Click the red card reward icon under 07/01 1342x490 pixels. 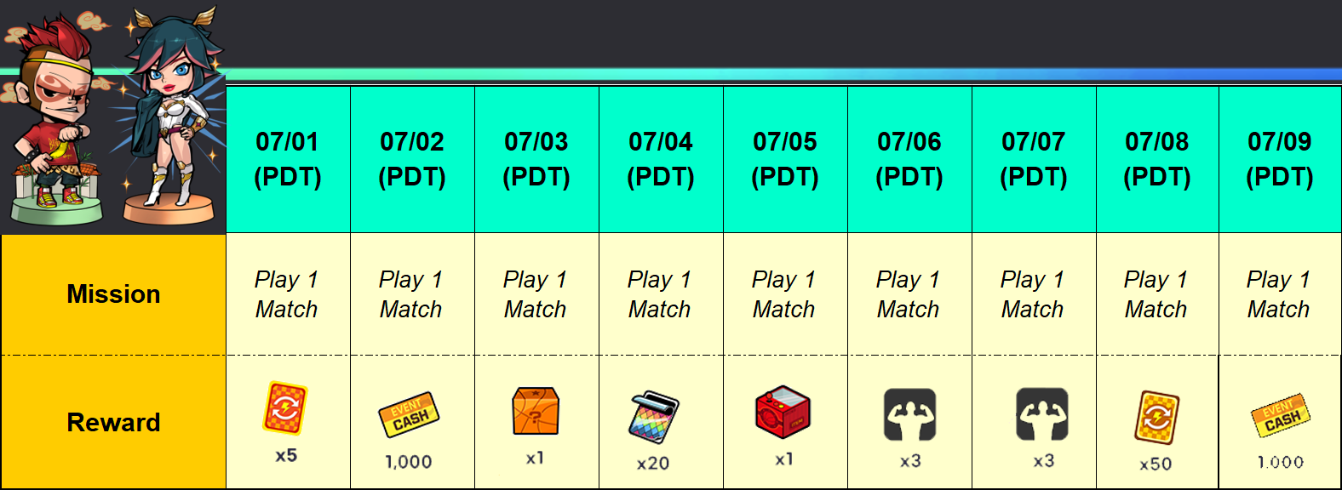pos(285,408)
